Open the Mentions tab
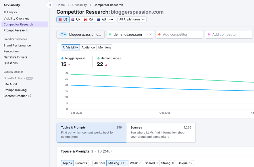This screenshot has height=167, width=254. (x=104, y=47)
